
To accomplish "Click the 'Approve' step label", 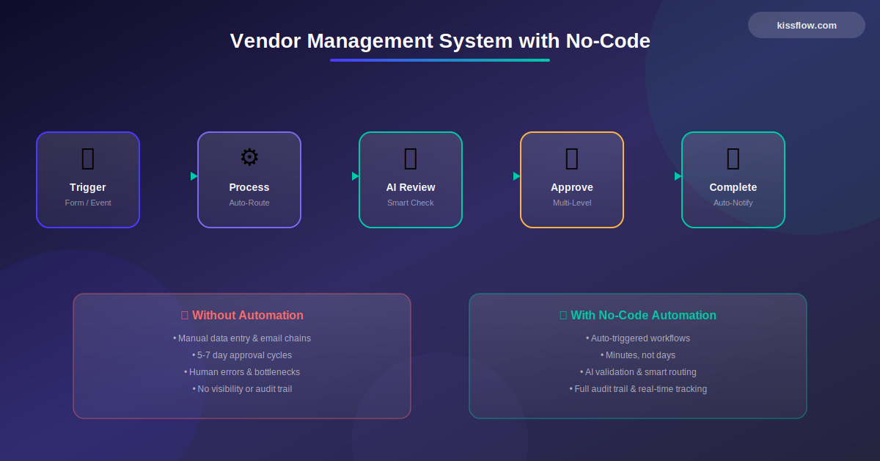I will coord(572,187).
